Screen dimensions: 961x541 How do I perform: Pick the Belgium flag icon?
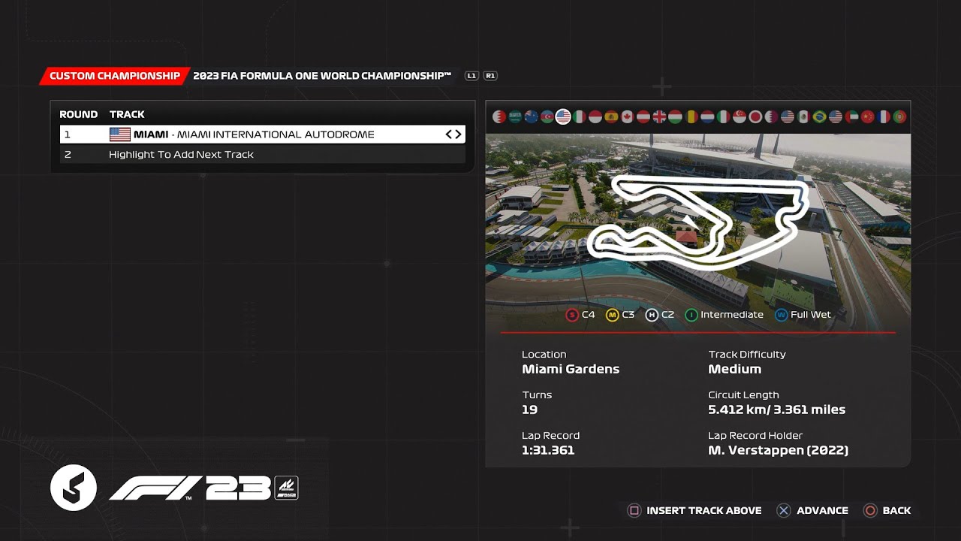tap(691, 116)
